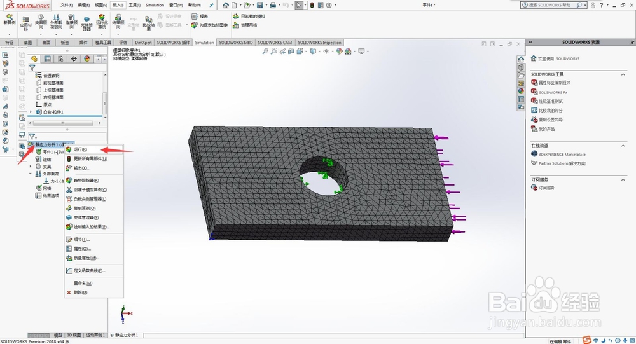This screenshot has height=344, width=636.
Task: Open the 文件(F) menu
Action: (66, 5)
